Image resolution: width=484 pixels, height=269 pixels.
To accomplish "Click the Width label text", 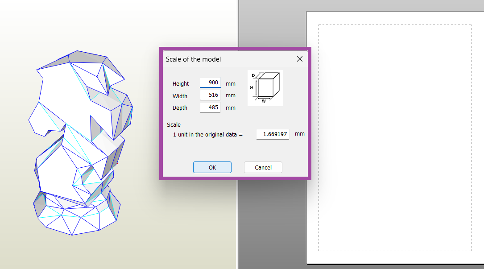I will point(180,96).
